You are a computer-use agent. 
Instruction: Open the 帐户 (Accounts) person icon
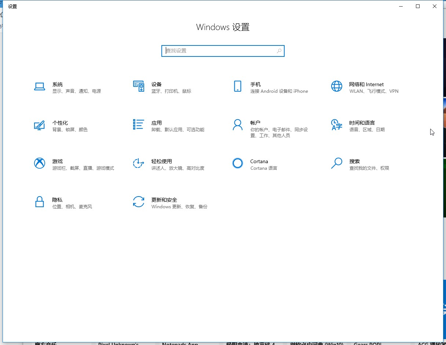pyautogui.click(x=237, y=125)
